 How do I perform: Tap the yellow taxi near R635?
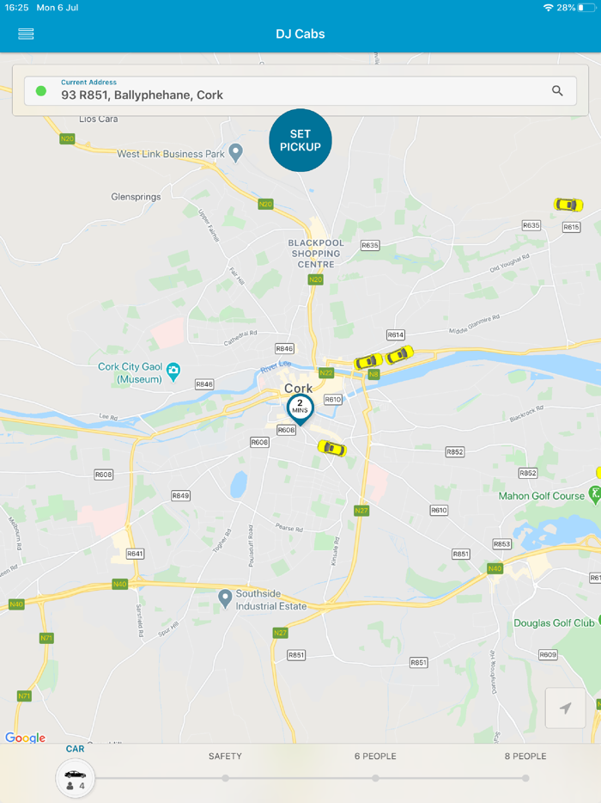(x=568, y=205)
